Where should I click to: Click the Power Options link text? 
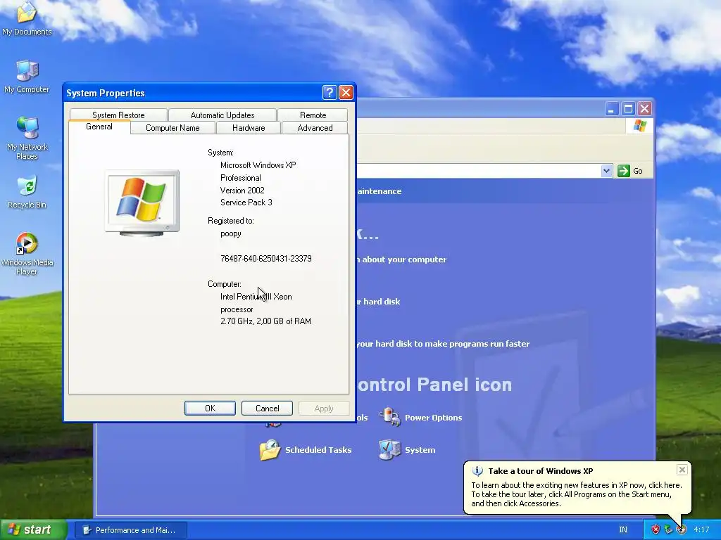(433, 418)
